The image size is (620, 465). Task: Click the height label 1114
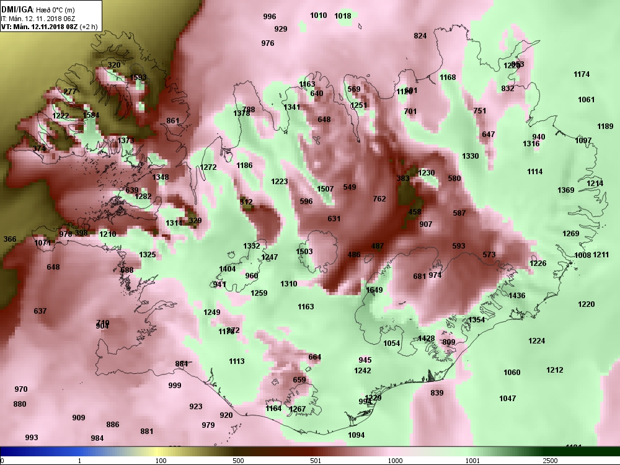(x=534, y=172)
